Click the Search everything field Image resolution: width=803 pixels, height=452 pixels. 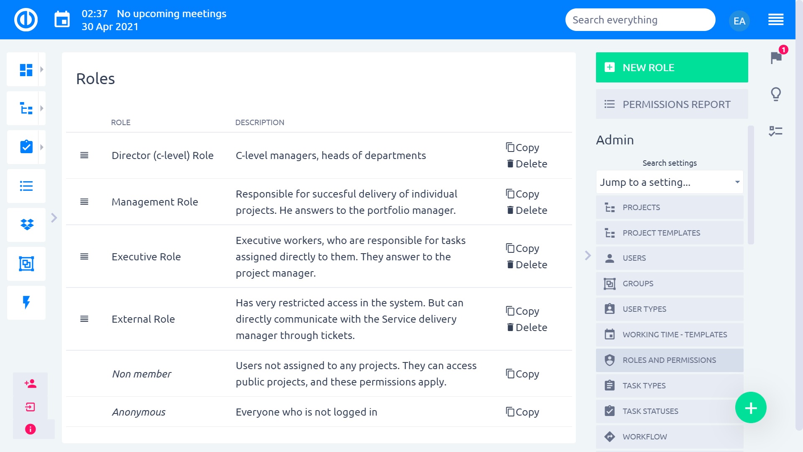click(x=640, y=20)
